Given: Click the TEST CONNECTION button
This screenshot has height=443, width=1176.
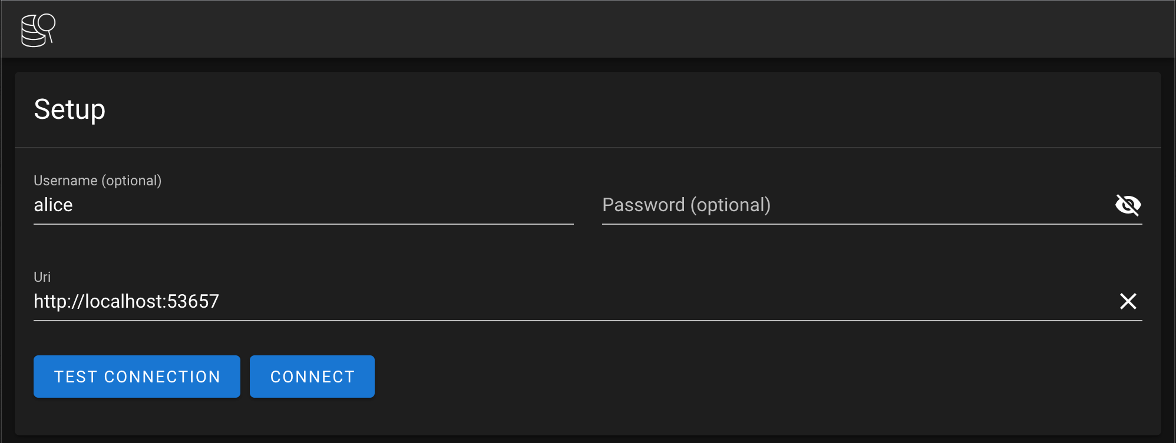Looking at the screenshot, I should 137,377.
